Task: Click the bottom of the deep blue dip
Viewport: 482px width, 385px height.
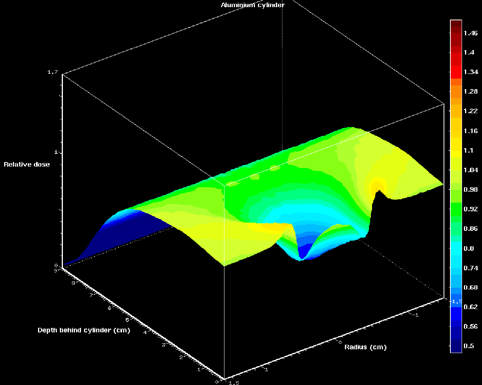Action: 302,257
